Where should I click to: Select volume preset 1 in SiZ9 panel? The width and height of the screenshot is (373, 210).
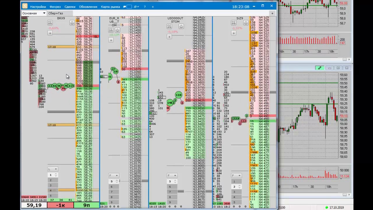pos(236,181)
